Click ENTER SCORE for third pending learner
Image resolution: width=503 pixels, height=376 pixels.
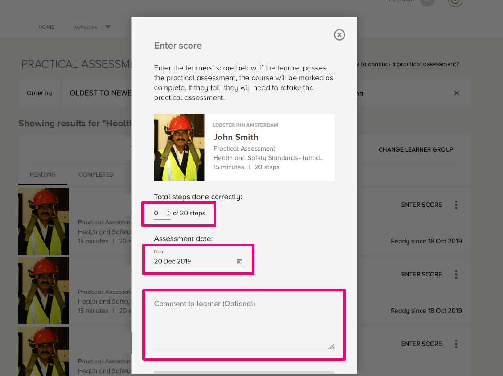tap(421, 344)
